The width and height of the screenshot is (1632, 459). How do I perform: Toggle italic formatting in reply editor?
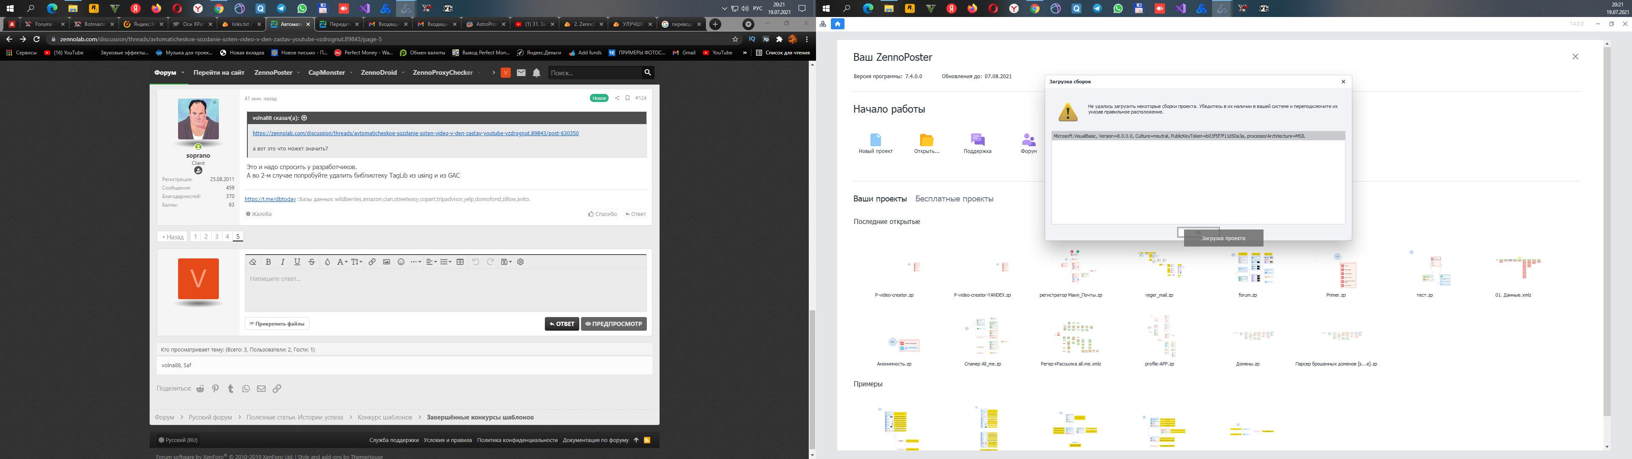pos(283,262)
